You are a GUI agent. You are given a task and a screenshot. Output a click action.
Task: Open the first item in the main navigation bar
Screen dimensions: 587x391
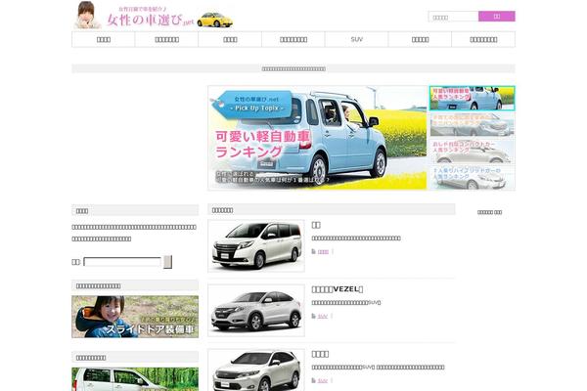[x=104, y=39]
